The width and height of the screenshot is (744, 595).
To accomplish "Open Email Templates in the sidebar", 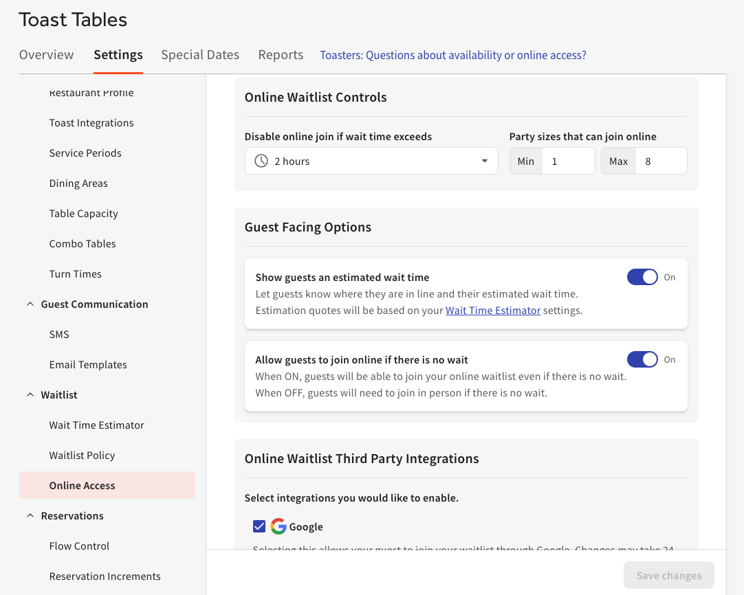I will [88, 365].
